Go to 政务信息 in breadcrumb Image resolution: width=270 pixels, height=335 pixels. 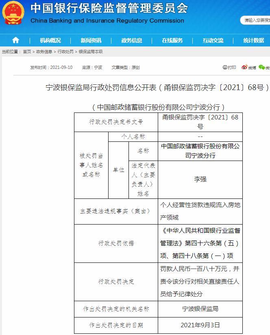(44, 51)
